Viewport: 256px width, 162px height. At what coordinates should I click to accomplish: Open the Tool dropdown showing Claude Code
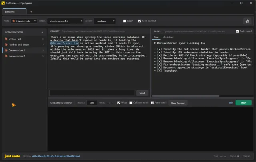click(x=24, y=21)
